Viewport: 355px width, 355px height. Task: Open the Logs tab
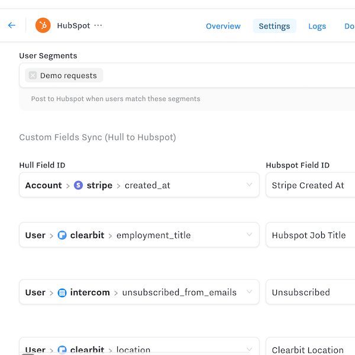click(317, 26)
